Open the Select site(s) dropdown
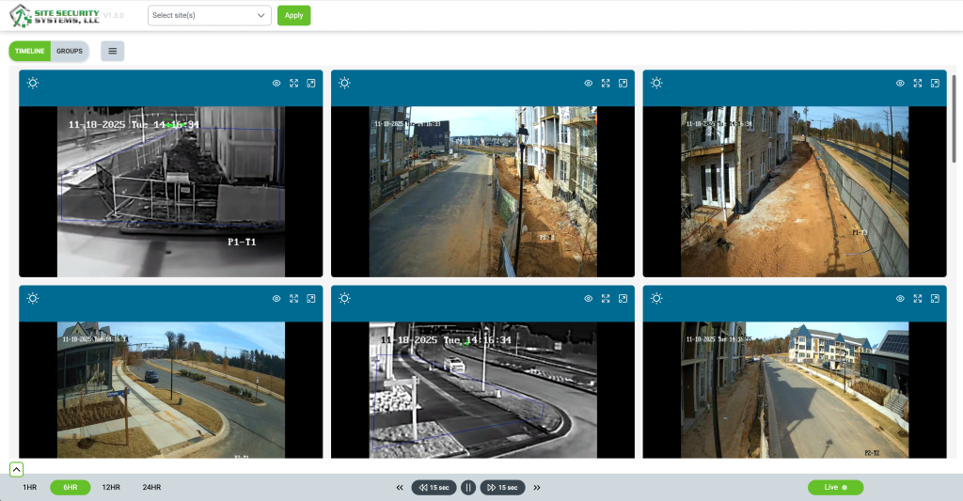Screen dimensions: 963x501 pos(210,15)
